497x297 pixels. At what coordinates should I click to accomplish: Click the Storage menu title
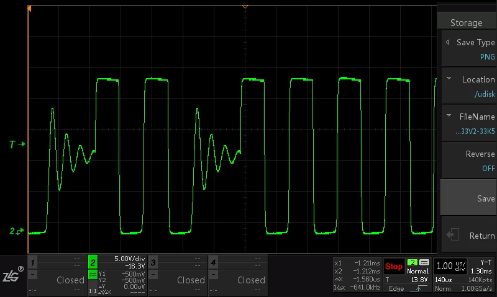tap(467, 23)
